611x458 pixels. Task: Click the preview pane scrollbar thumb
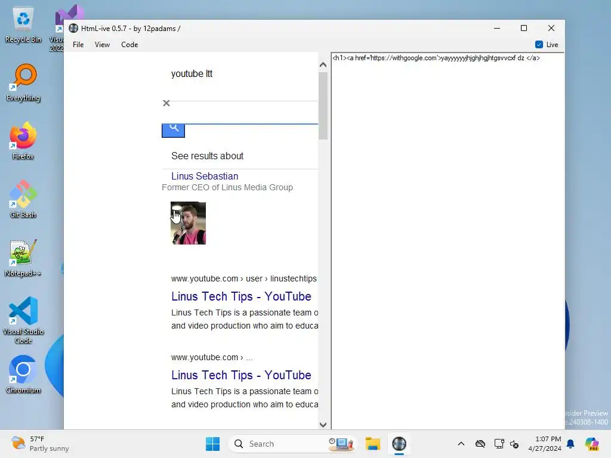[323, 106]
